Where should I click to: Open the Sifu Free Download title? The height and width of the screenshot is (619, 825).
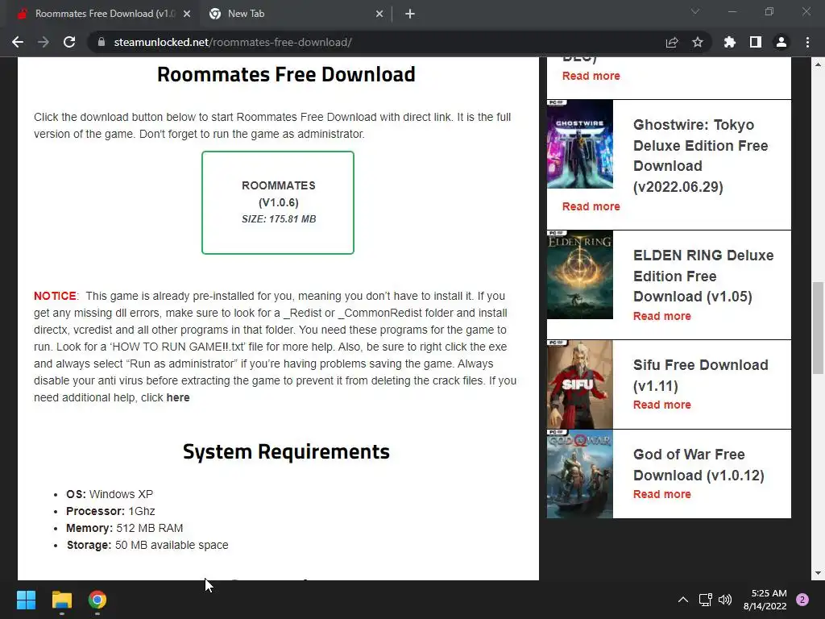click(700, 376)
